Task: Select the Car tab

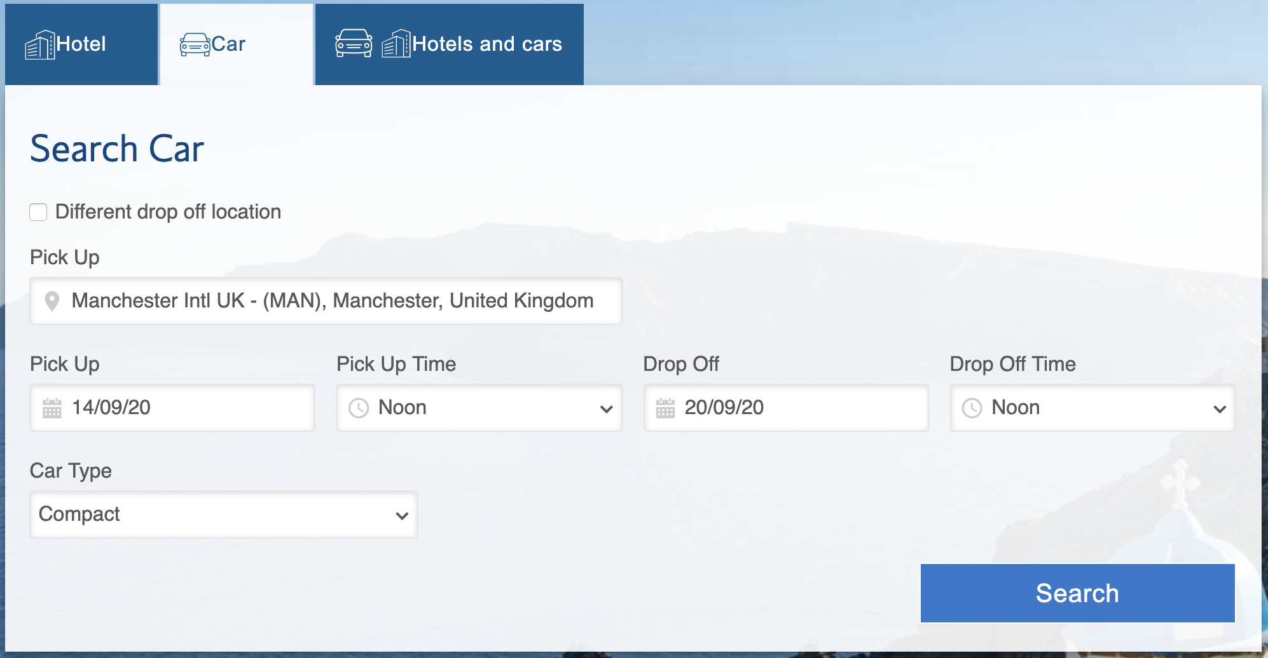Action: tap(237, 44)
